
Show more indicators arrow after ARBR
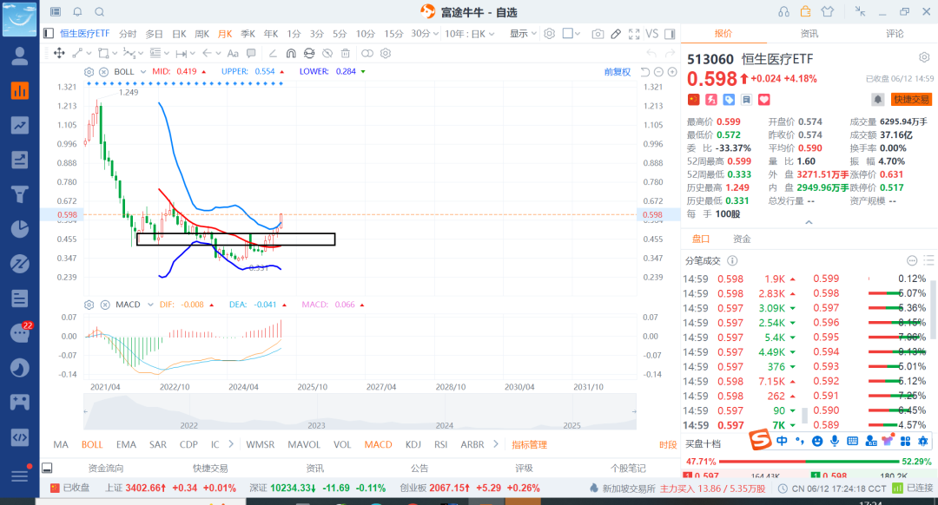(495, 444)
